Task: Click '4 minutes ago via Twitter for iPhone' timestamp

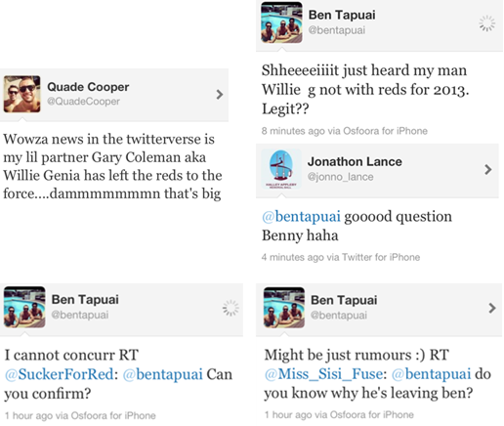Action: click(341, 257)
